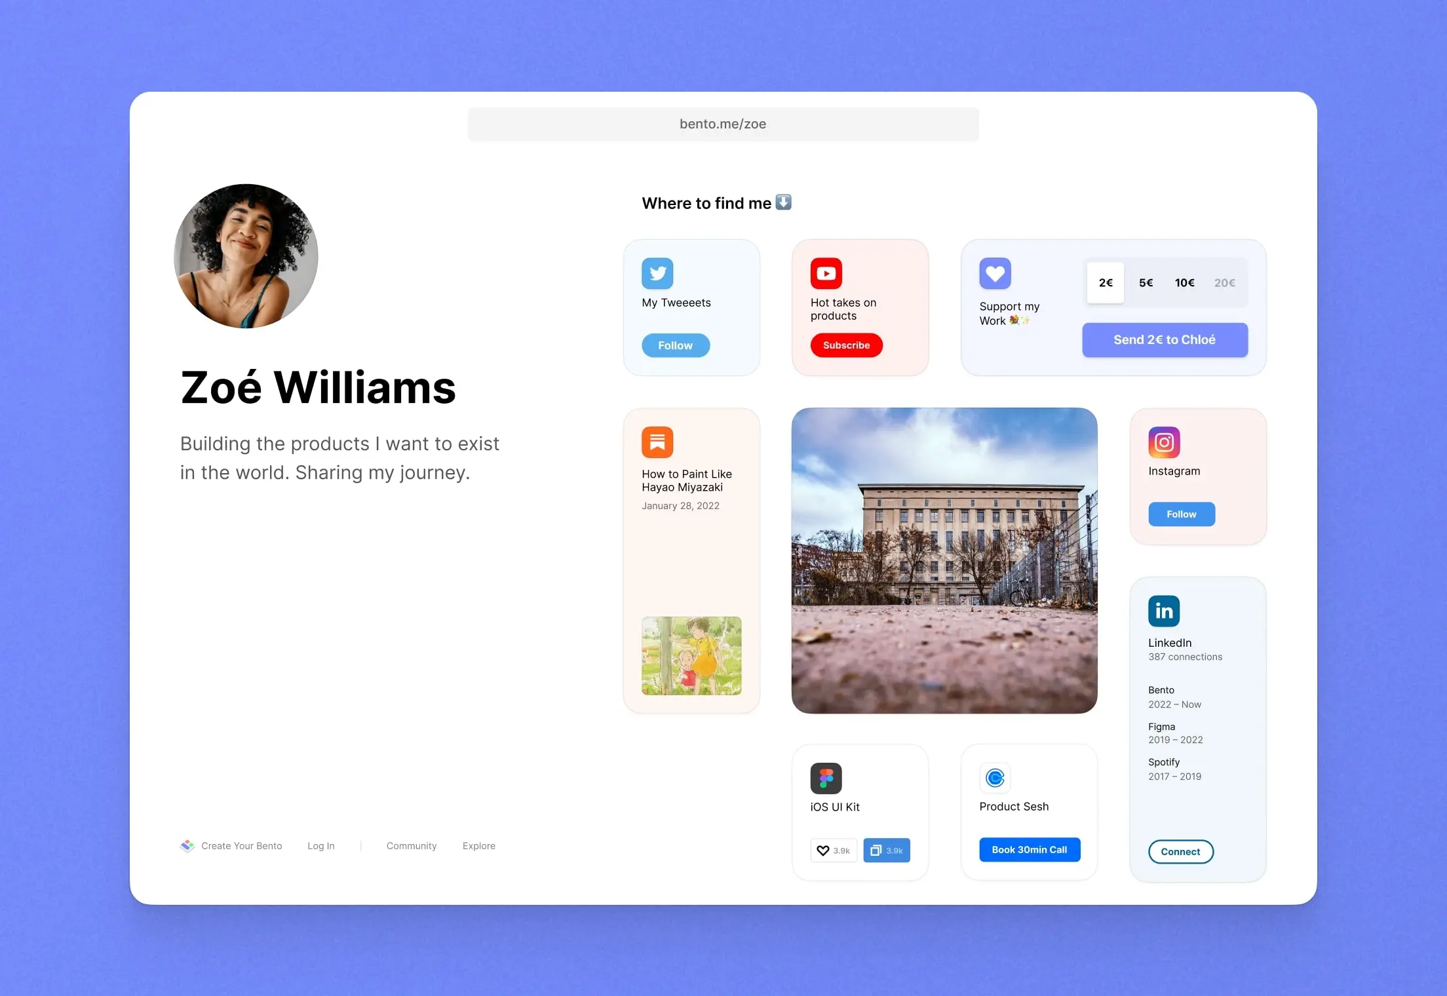This screenshot has width=1447, height=996.
Task: Click the Substack bookmark icon
Action: 657,442
